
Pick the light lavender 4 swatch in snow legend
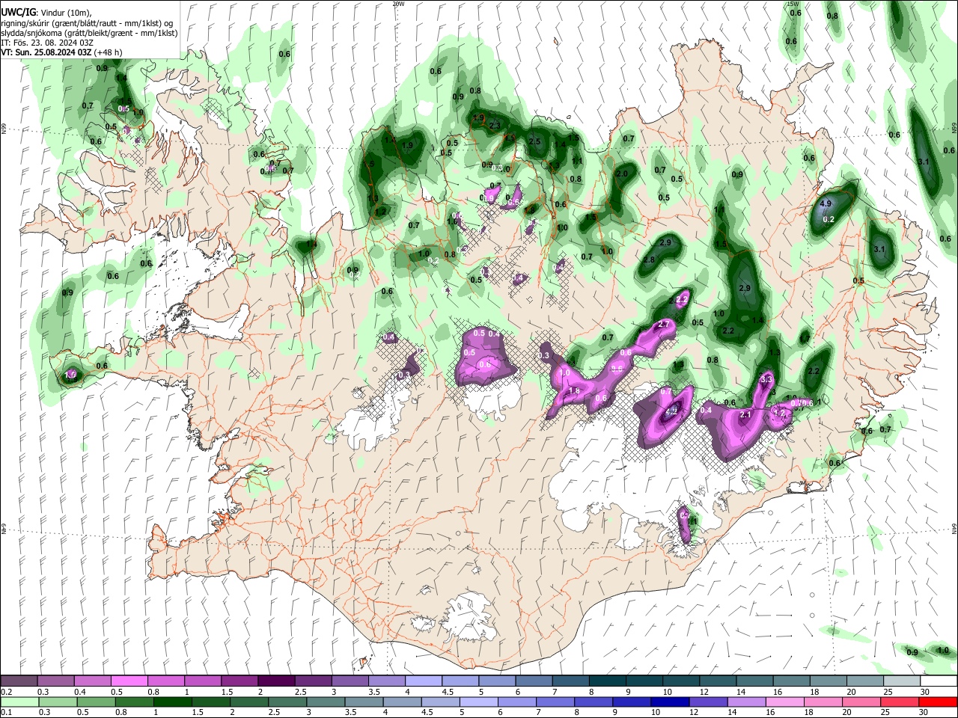pos(424,681)
